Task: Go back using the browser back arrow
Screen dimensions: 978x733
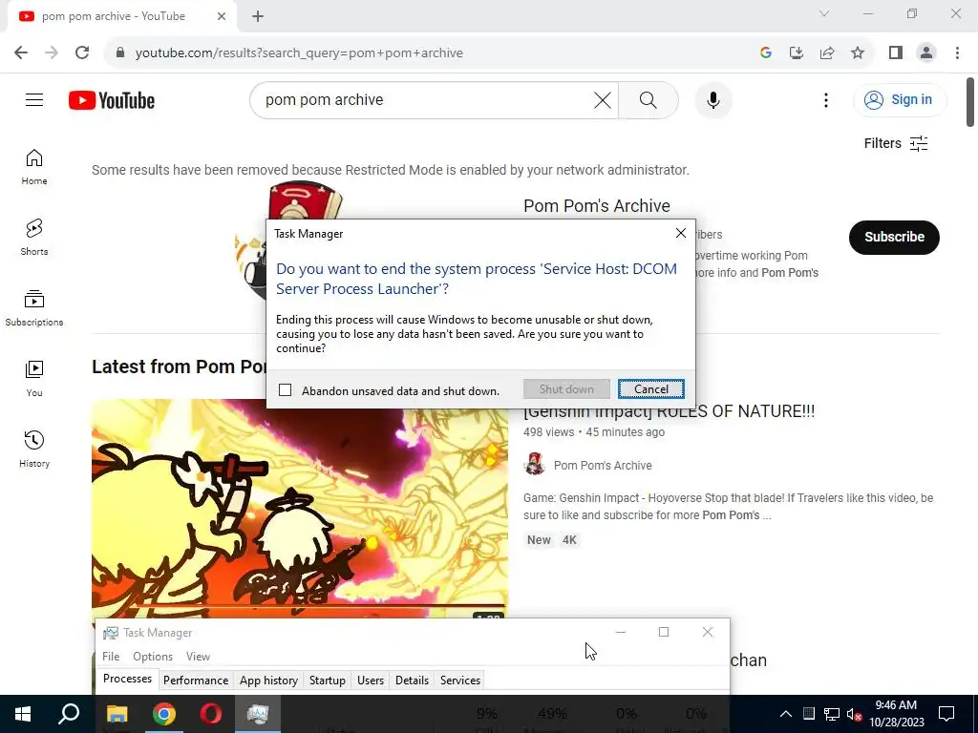Action: click(21, 52)
